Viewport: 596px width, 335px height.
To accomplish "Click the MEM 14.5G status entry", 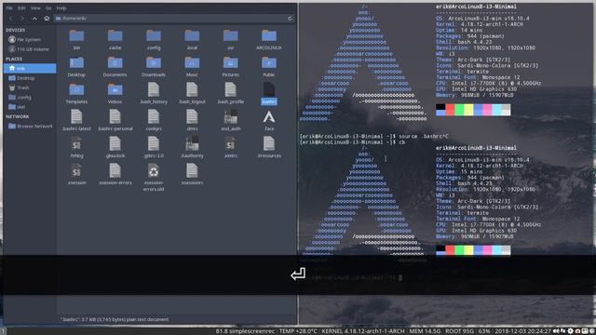I will [425, 331].
